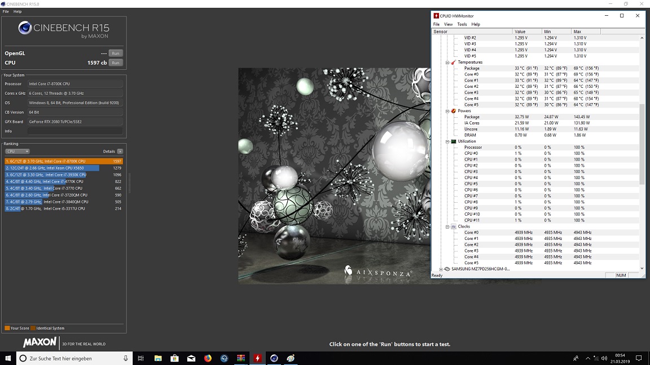This screenshot has width=650, height=365.
Task: Open HWMonitor Tools menu
Action: (x=462, y=24)
